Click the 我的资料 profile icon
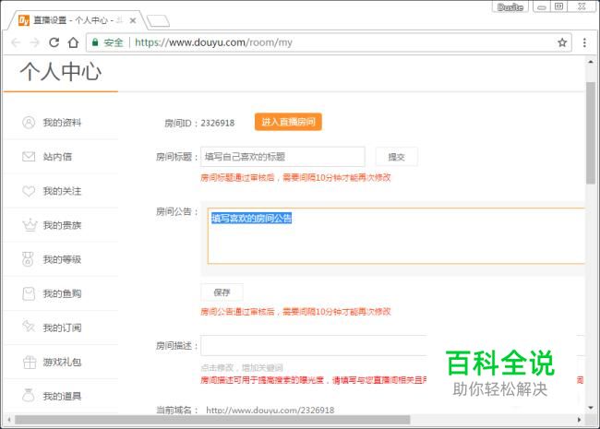 29,123
